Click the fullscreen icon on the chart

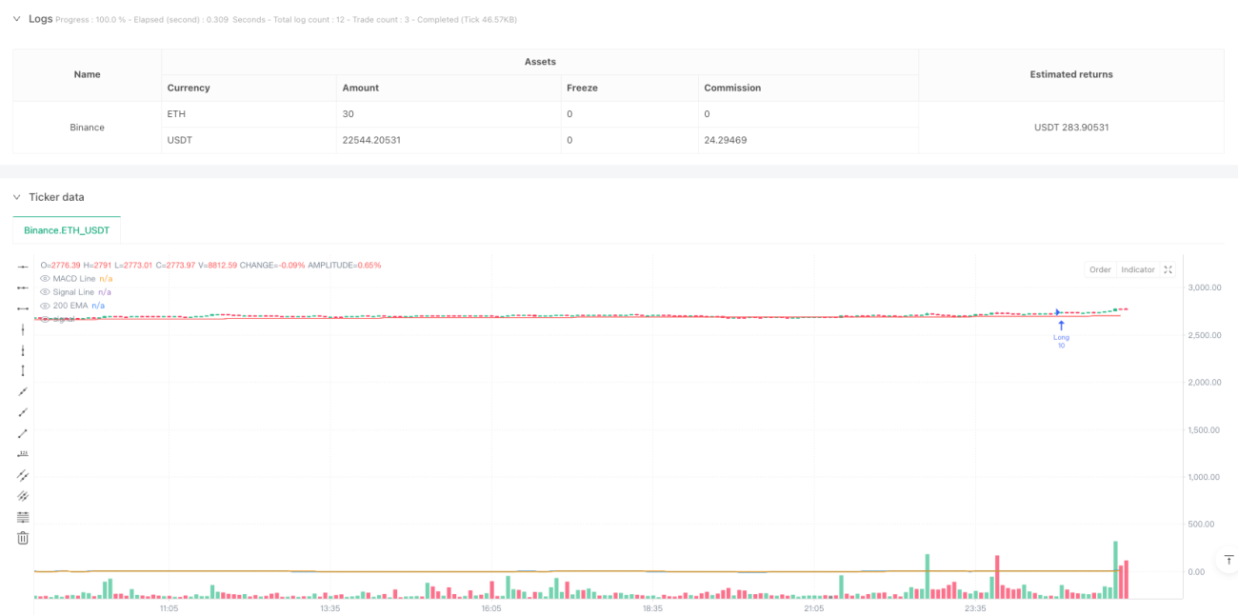(x=1168, y=269)
